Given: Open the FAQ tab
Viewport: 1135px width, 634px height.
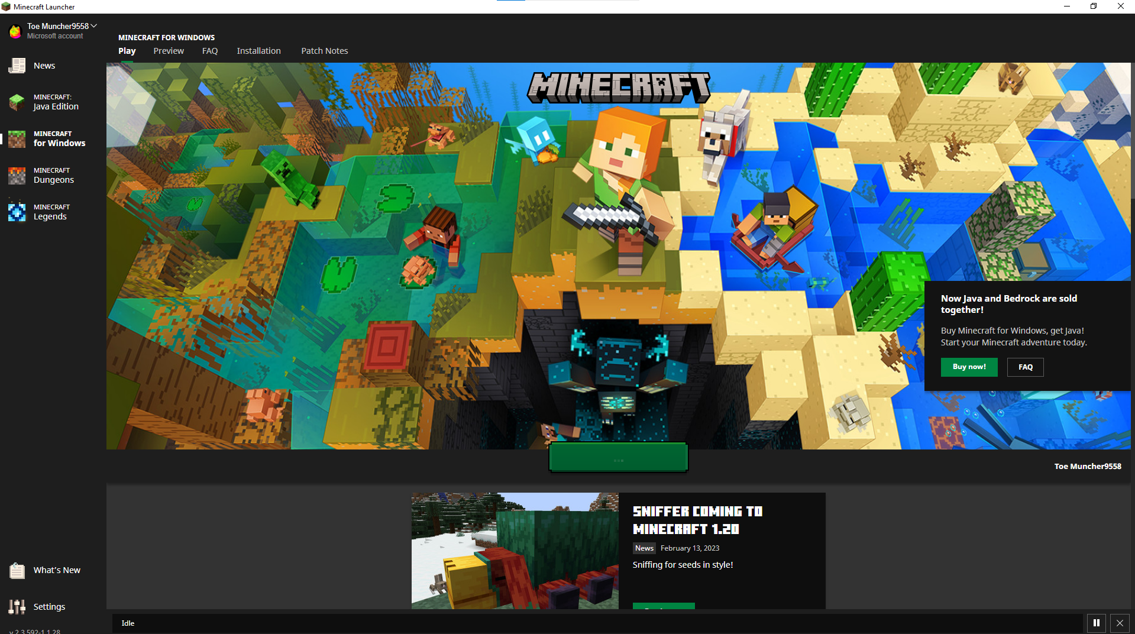Looking at the screenshot, I should click(210, 51).
